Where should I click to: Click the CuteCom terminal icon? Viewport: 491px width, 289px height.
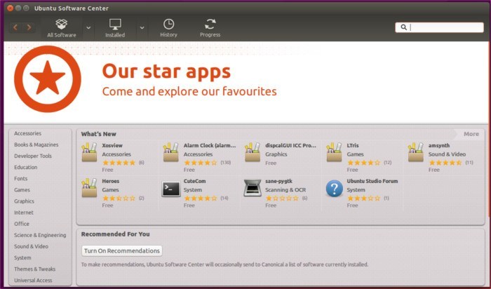[x=171, y=189]
